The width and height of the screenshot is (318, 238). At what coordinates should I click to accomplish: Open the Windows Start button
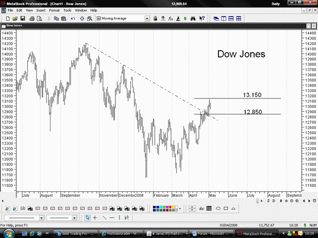click(9, 234)
